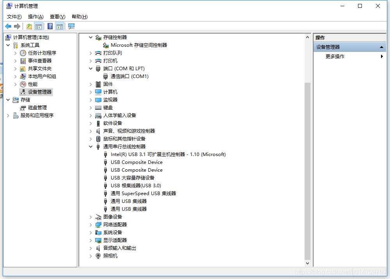Click the 性能 gauge icon
This screenshot has height=279, width=390.
coord(23,84)
